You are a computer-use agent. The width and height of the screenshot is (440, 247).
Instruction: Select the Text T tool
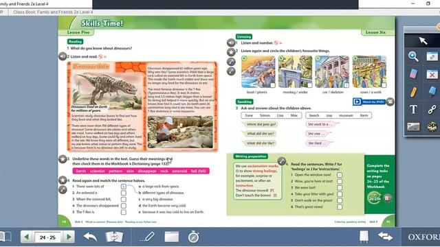[413, 110]
